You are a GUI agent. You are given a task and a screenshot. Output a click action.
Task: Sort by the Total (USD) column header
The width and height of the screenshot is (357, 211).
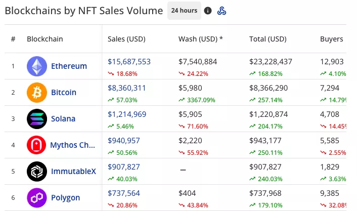click(267, 39)
